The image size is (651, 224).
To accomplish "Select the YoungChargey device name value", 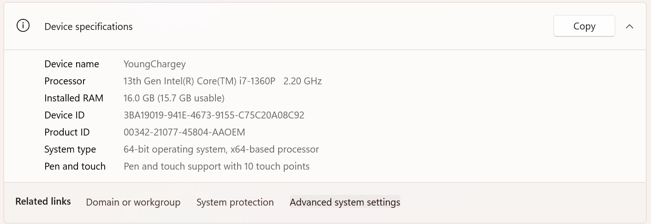I will coord(155,64).
